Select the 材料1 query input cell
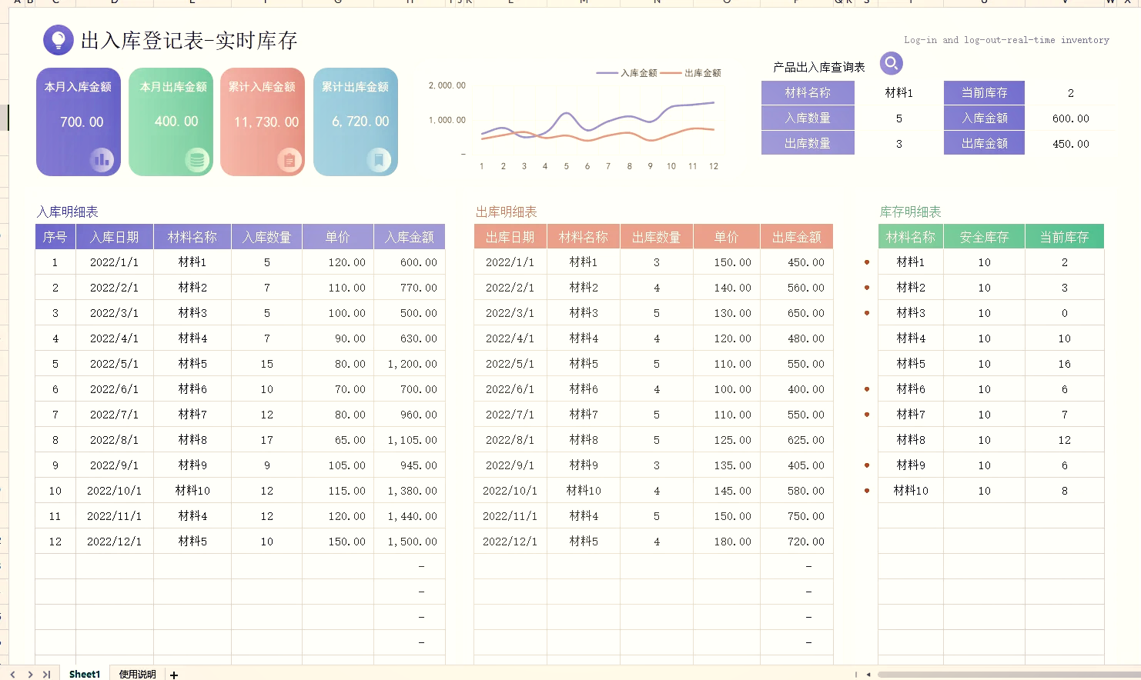This screenshot has width=1141, height=680. [x=898, y=93]
